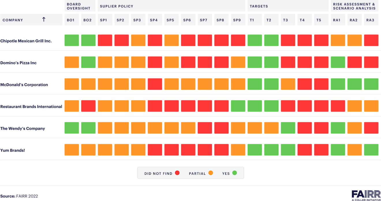Click Chipotle's red RA3 cell
Screen dimensions: 381x201
(x=371, y=40)
